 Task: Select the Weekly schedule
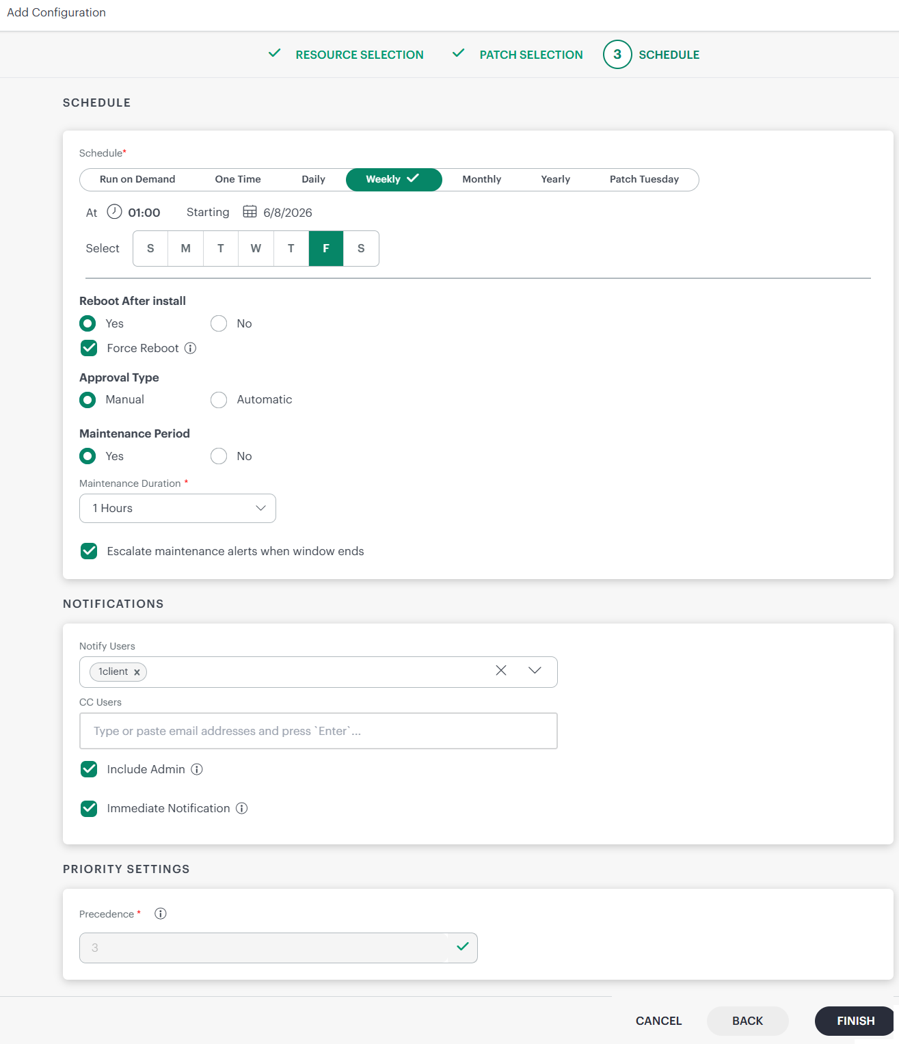394,179
